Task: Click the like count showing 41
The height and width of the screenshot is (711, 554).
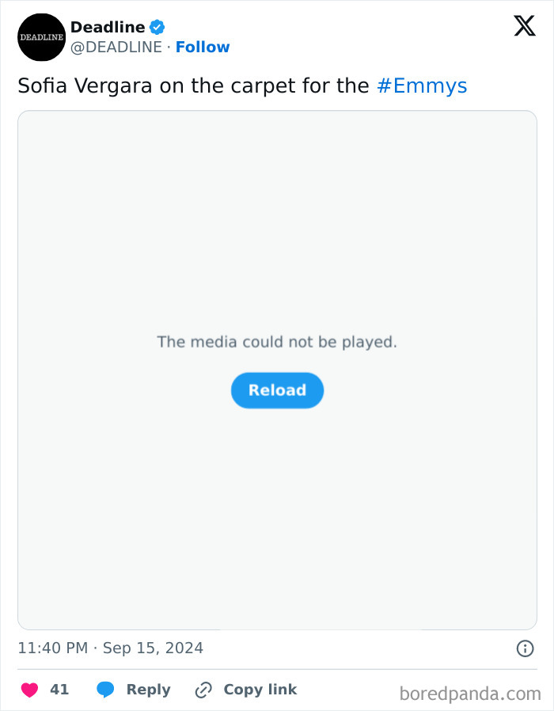Action: point(59,689)
